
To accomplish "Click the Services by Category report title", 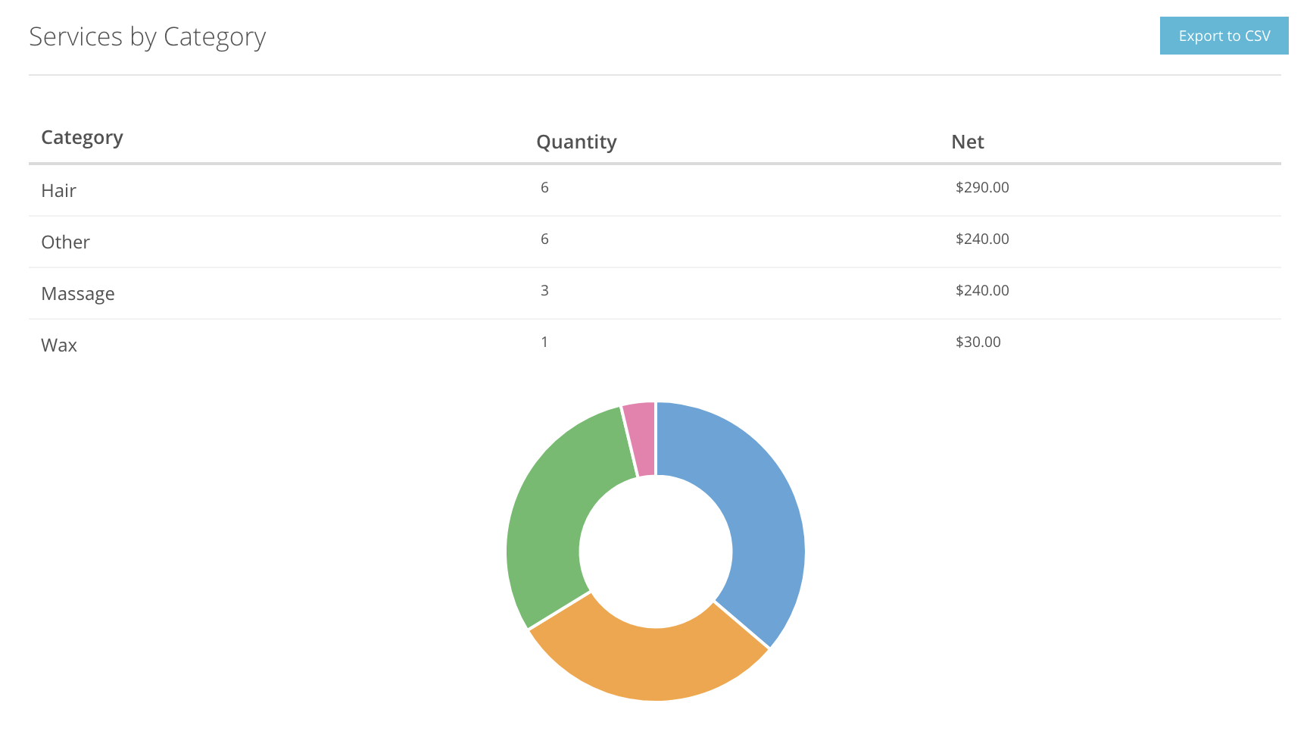I will 148,36.
